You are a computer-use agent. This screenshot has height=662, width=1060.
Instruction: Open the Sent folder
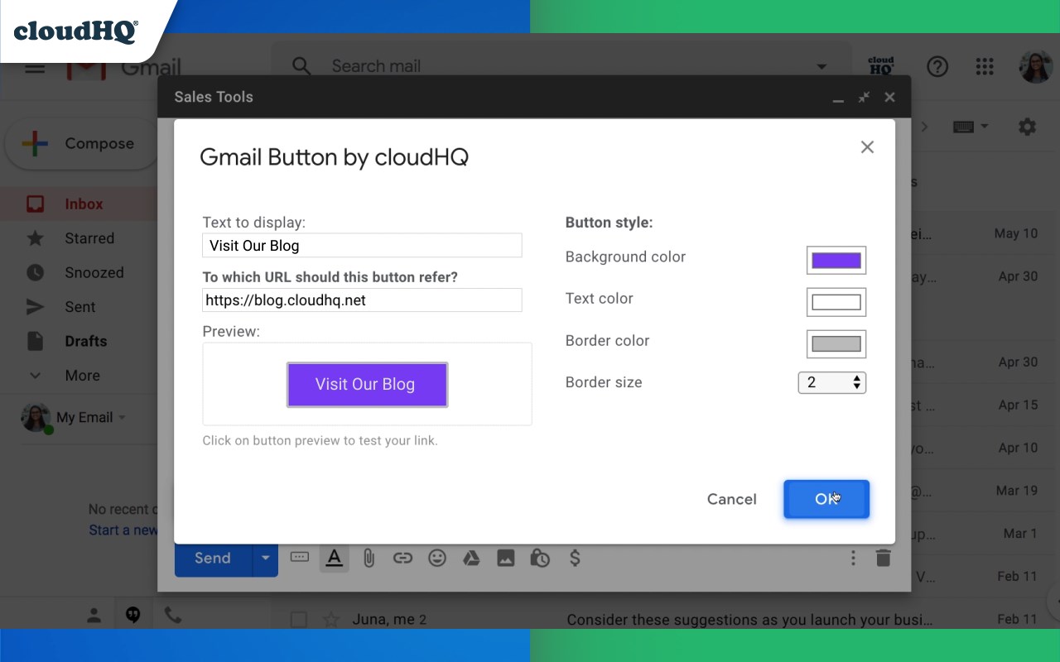80,307
